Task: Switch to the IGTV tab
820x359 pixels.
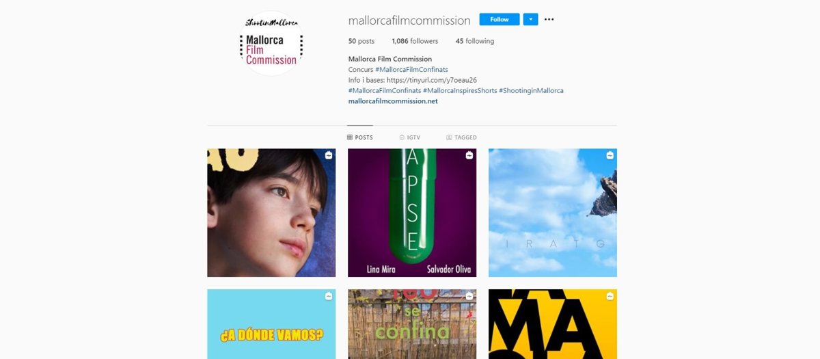Action: point(410,137)
